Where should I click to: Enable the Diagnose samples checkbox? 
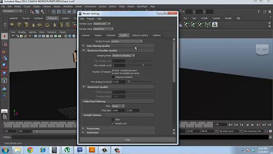coord(113,77)
